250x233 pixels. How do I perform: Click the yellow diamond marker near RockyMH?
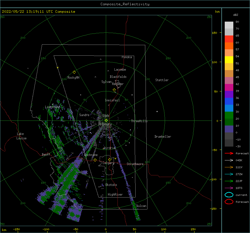pos(74,72)
